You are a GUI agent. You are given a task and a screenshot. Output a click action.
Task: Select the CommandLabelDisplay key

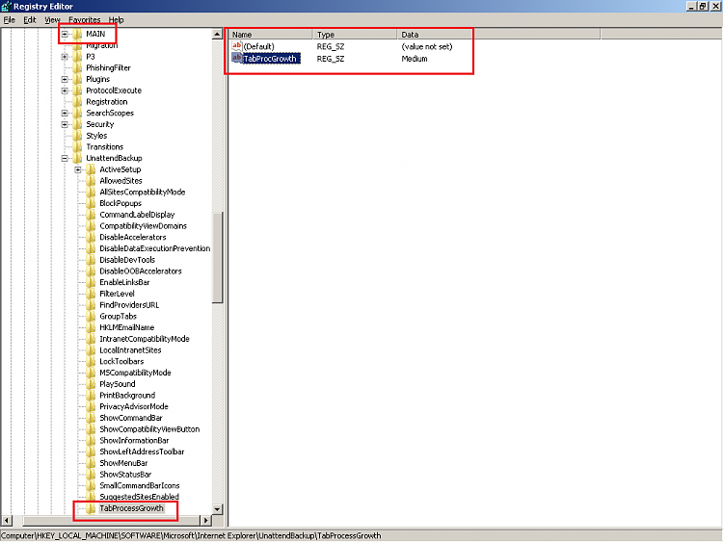click(137, 215)
